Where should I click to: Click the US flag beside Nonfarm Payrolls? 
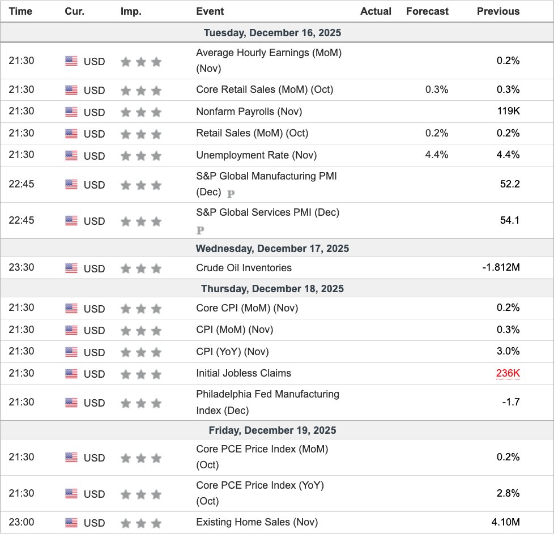coord(70,112)
